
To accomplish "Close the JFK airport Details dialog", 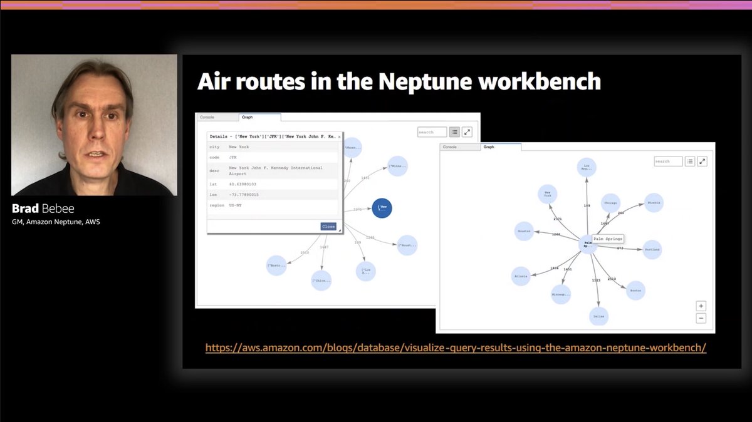I will [x=328, y=226].
